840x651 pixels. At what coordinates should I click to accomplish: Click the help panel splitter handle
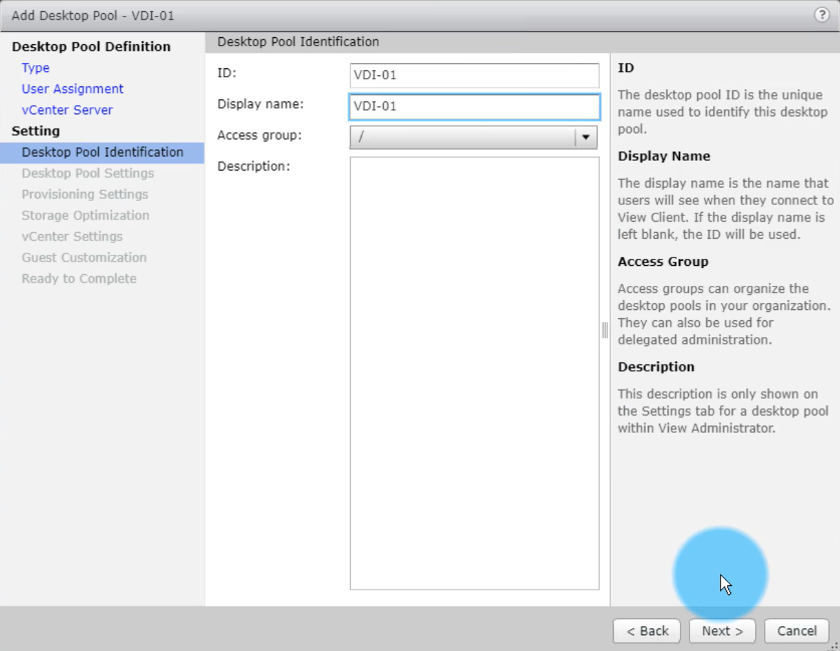click(605, 330)
